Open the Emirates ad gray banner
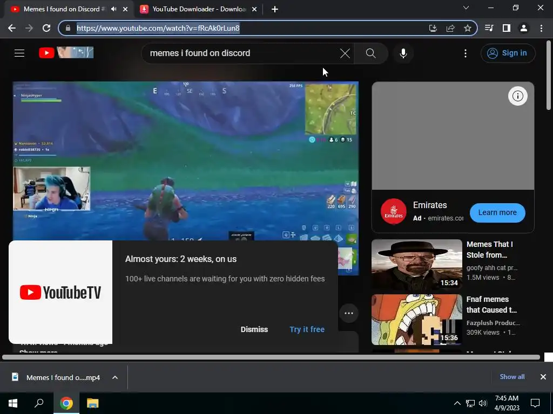553x414 pixels. point(453,136)
